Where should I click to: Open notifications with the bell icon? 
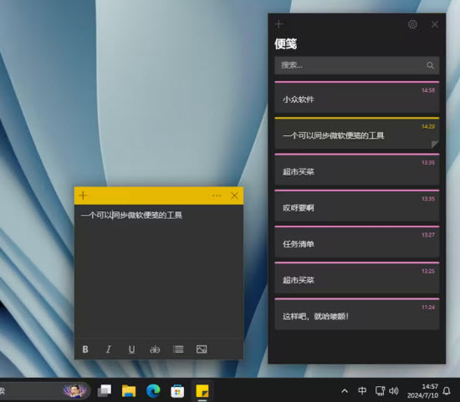447,390
